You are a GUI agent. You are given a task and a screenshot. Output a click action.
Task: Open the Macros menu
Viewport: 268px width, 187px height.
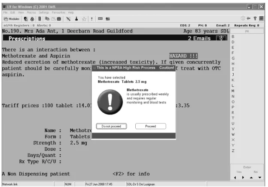click(31, 12)
